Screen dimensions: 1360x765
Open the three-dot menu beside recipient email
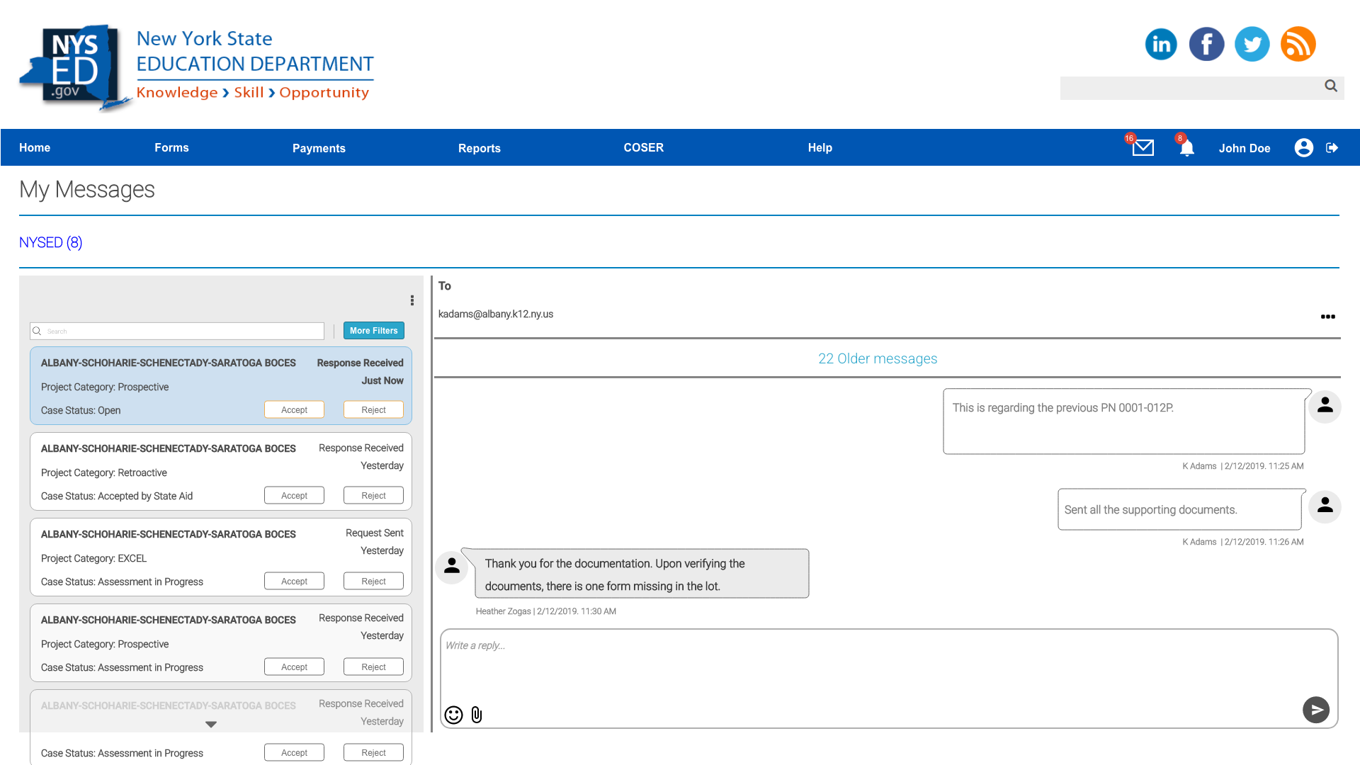click(x=1327, y=317)
